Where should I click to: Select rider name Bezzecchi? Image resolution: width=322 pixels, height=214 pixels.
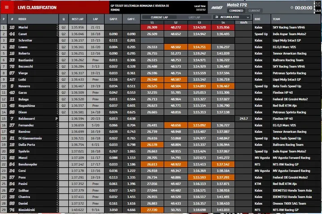pos(25,66)
